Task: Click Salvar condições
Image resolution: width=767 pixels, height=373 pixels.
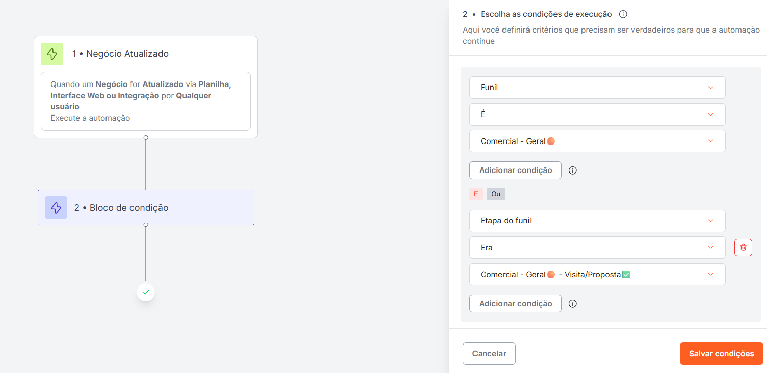Action: point(721,354)
